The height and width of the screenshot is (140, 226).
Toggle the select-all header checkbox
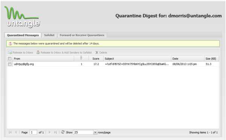click(x=10, y=59)
